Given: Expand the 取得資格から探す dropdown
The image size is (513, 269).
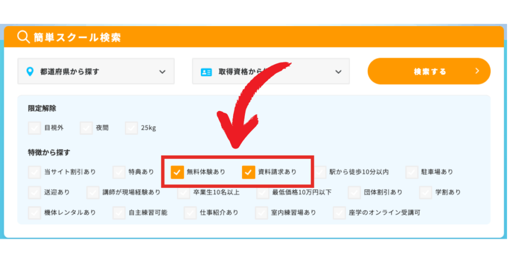Looking at the screenshot, I should (x=271, y=71).
